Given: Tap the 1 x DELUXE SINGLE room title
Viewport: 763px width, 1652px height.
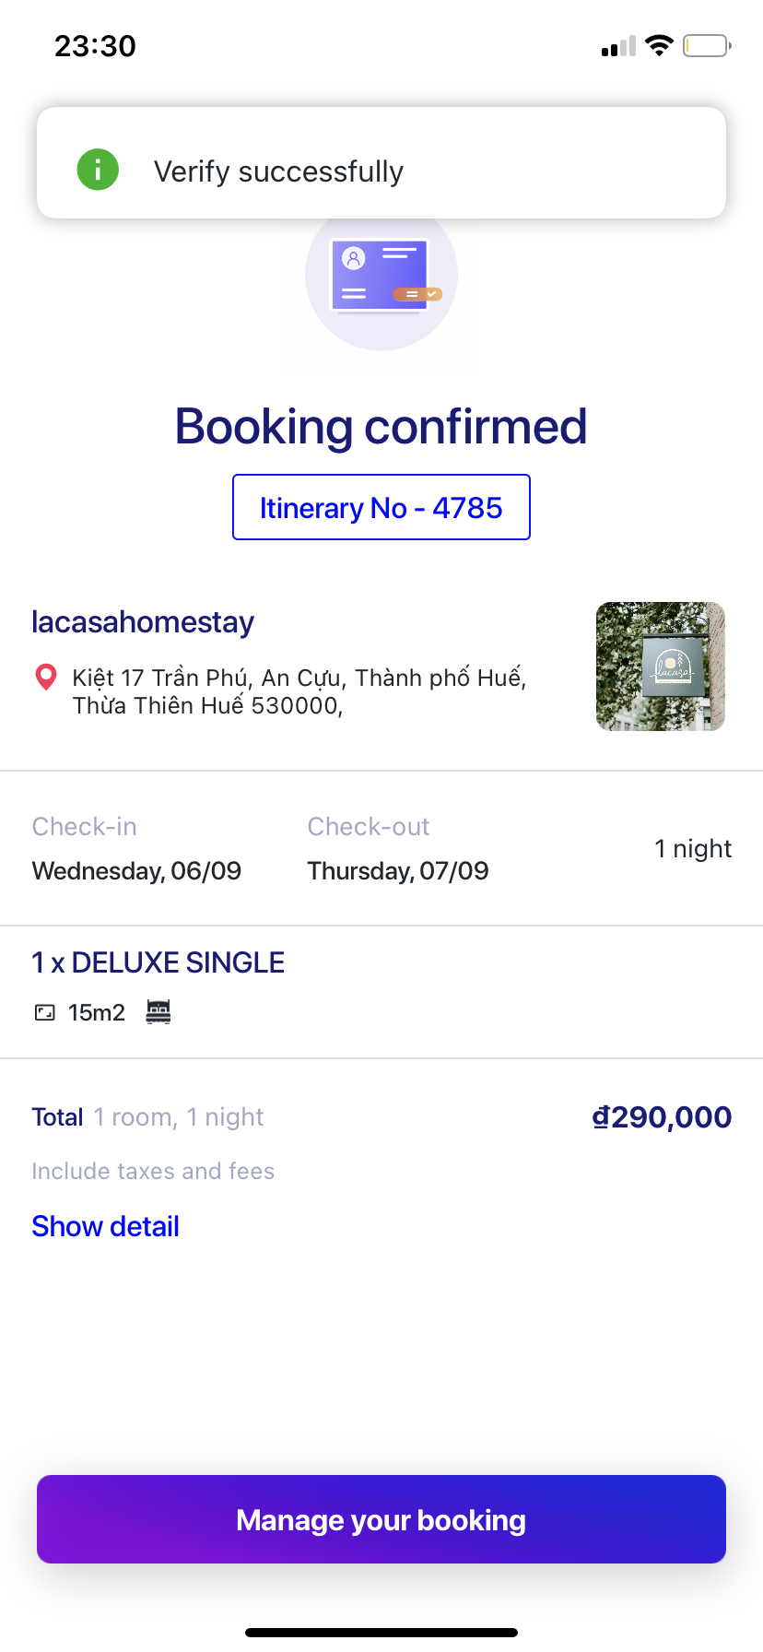Looking at the screenshot, I should coord(158,962).
